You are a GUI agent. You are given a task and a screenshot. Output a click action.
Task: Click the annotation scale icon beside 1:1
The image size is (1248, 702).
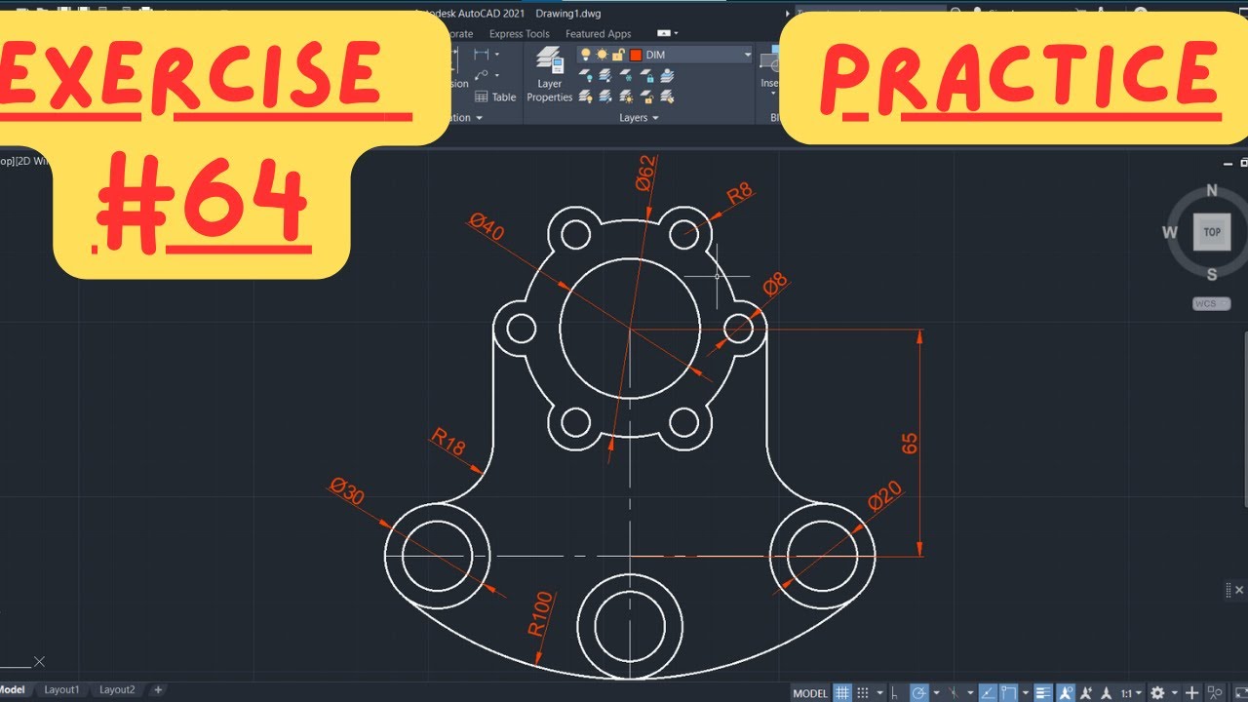pyautogui.click(x=1107, y=693)
